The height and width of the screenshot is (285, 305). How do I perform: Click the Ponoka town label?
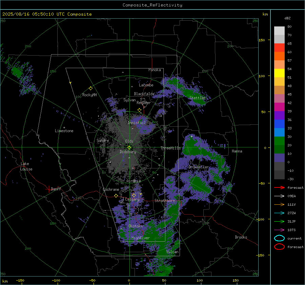[x=155, y=70]
